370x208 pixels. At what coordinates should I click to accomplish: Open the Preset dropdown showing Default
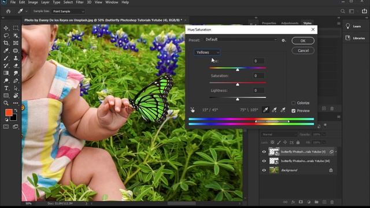coord(240,40)
